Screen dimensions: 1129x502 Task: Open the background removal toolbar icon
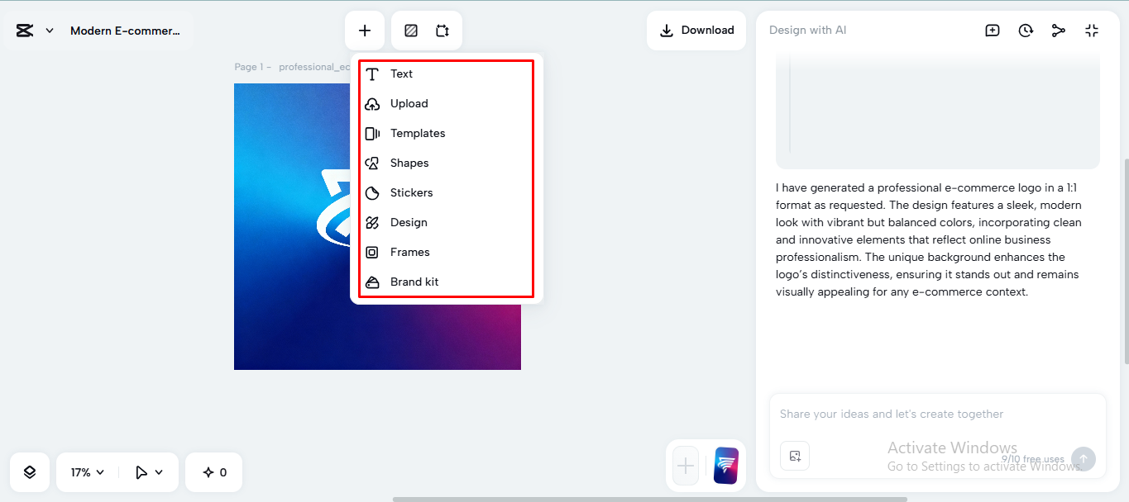point(410,30)
